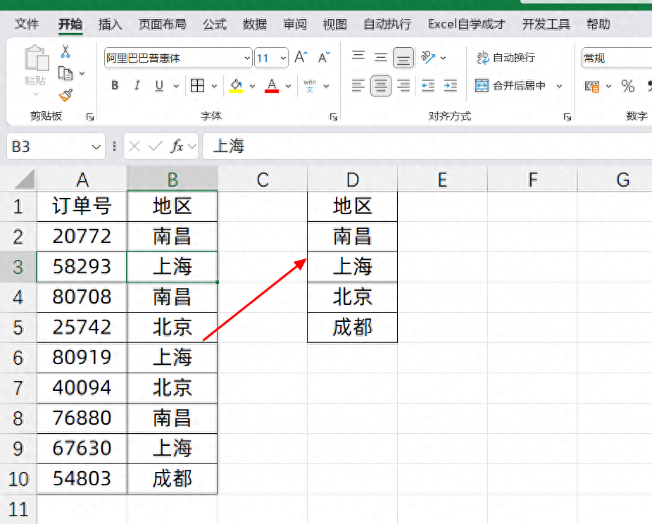Decrease the indent

coord(428,86)
